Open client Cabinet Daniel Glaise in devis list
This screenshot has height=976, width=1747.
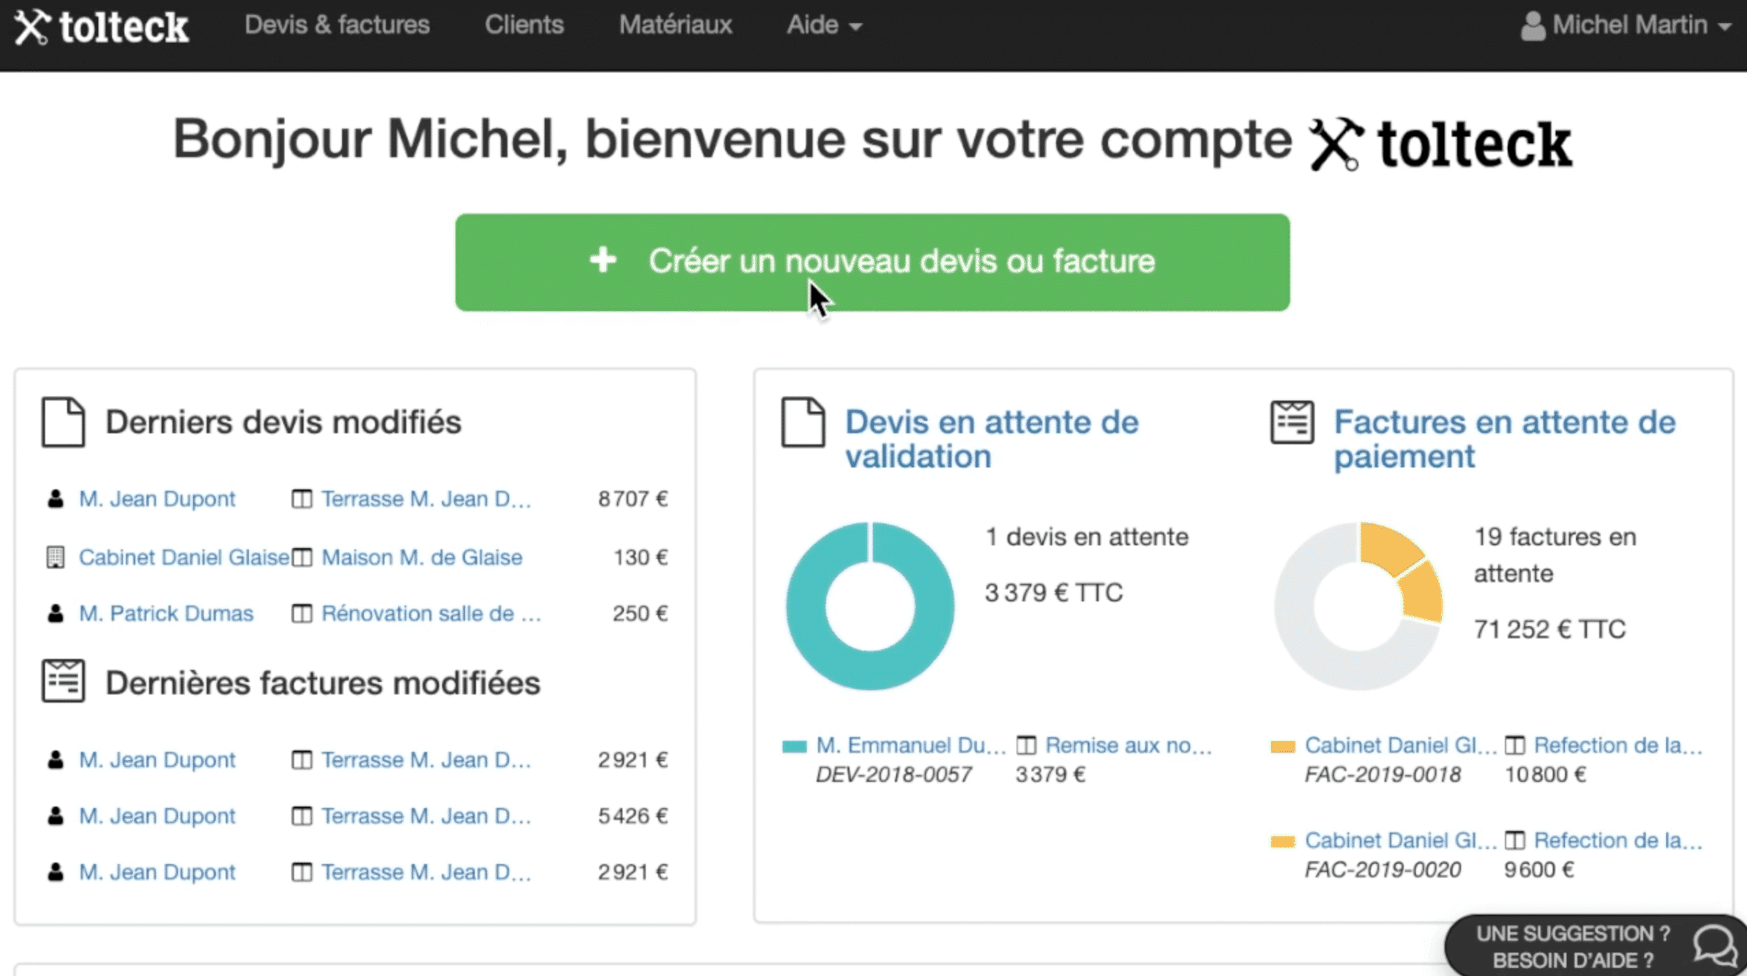click(x=183, y=557)
